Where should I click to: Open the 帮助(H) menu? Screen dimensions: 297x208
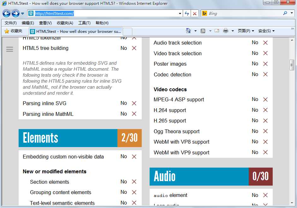click(x=102, y=23)
